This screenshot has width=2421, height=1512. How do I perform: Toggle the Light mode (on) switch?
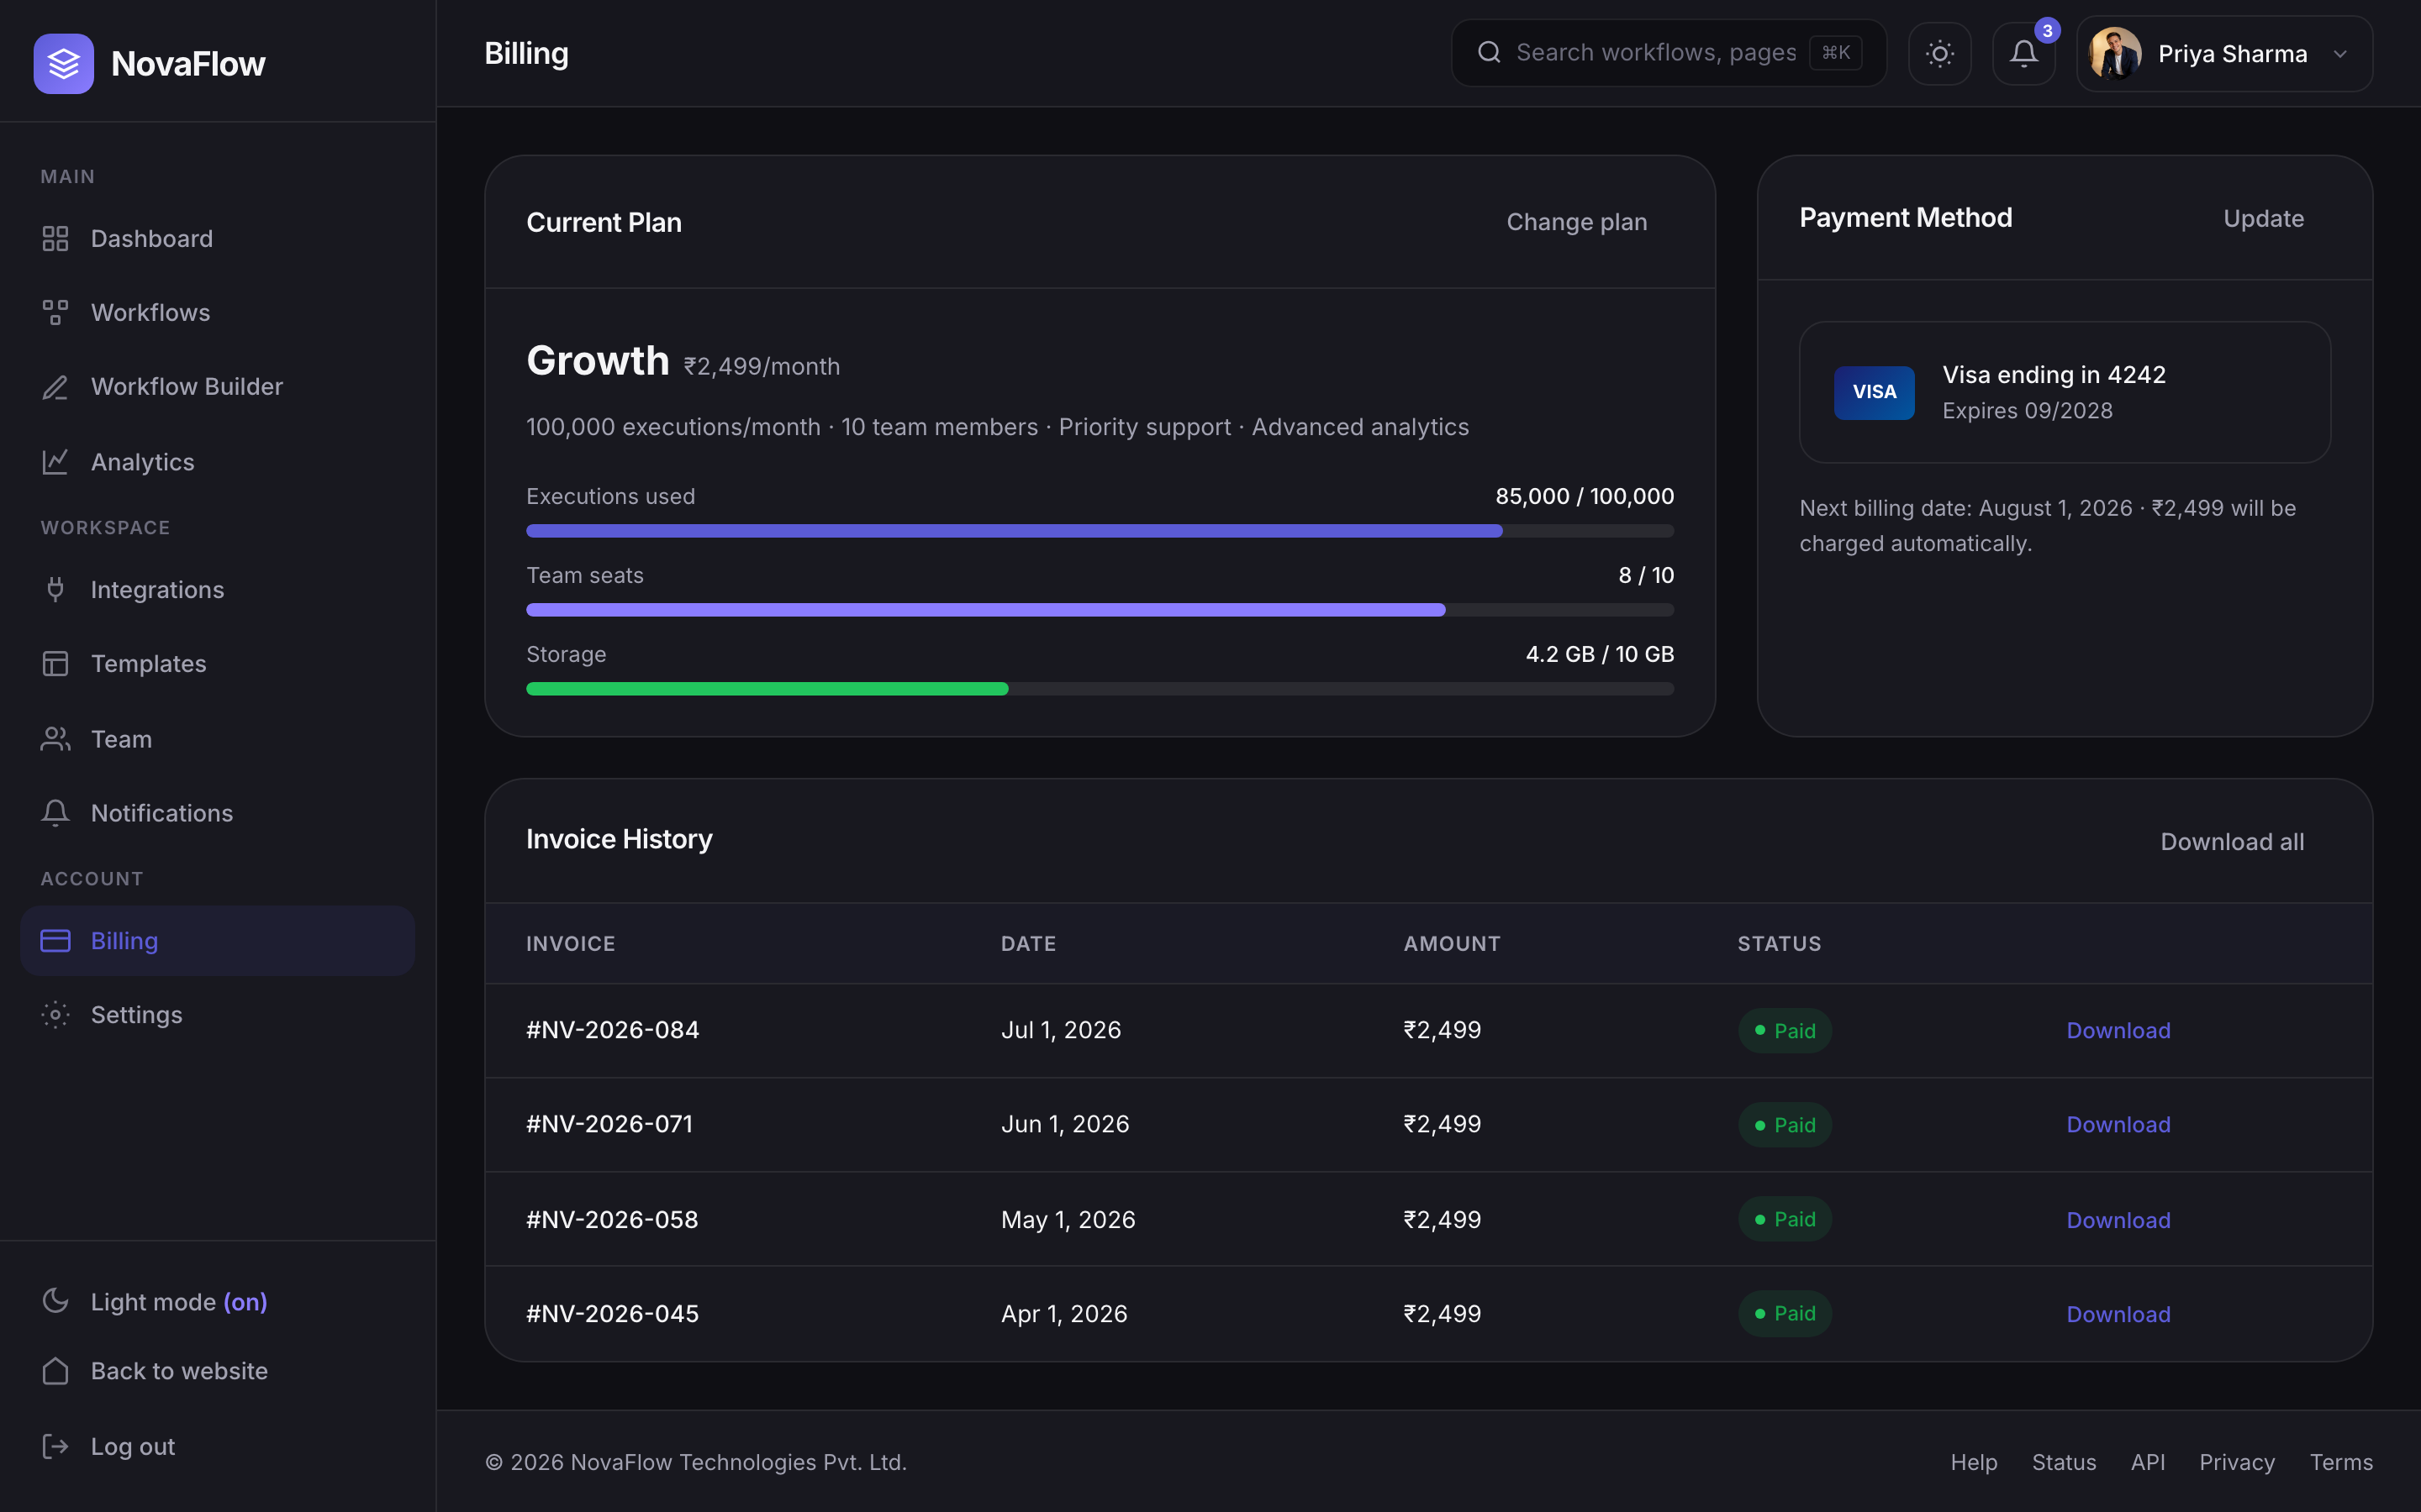tap(217, 1301)
